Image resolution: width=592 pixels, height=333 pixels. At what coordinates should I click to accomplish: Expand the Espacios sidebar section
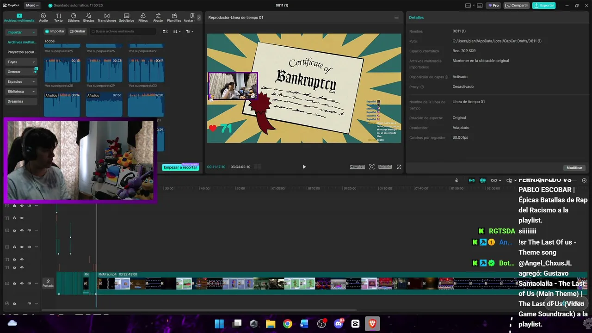pyautogui.click(x=21, y=81)
